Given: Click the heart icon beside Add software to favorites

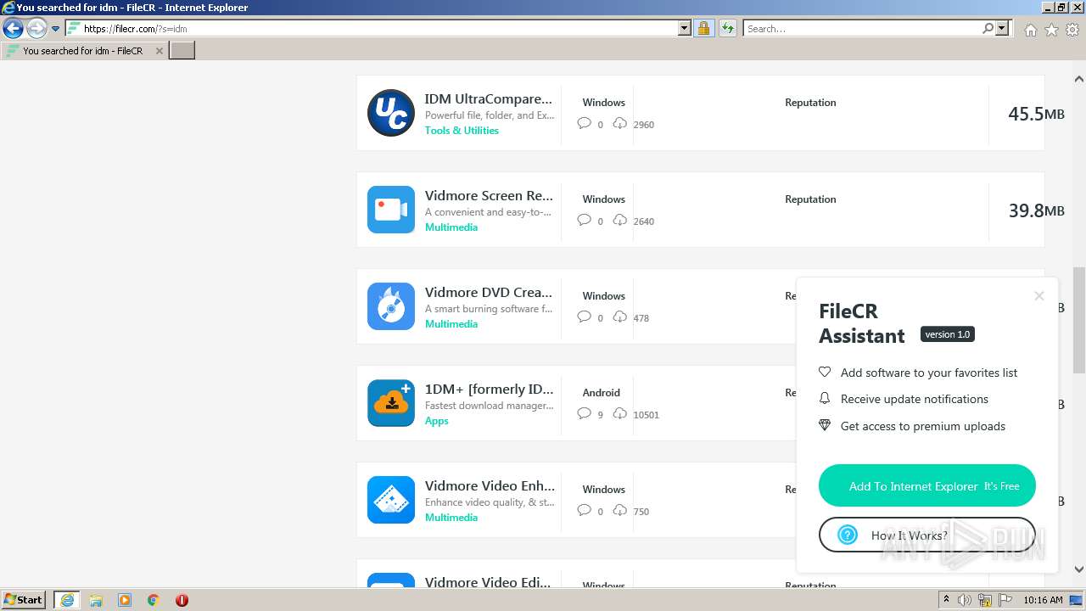Looking at the screenshot, I should click(825, 373).
